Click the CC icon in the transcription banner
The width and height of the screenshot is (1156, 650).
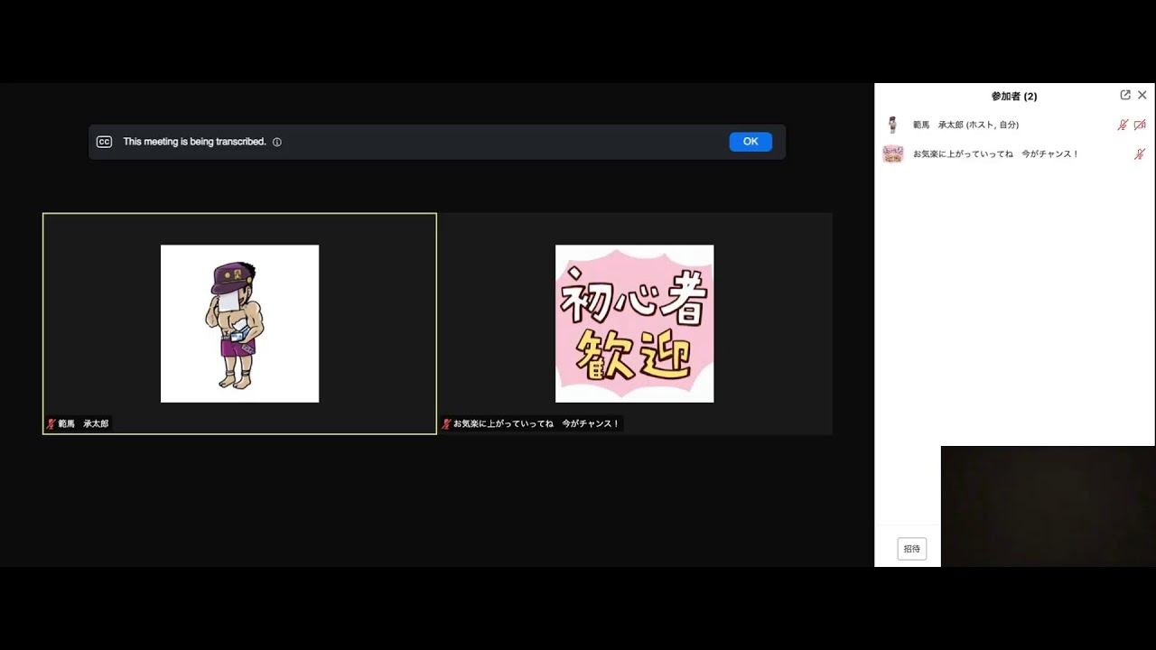tap(104, 141)
